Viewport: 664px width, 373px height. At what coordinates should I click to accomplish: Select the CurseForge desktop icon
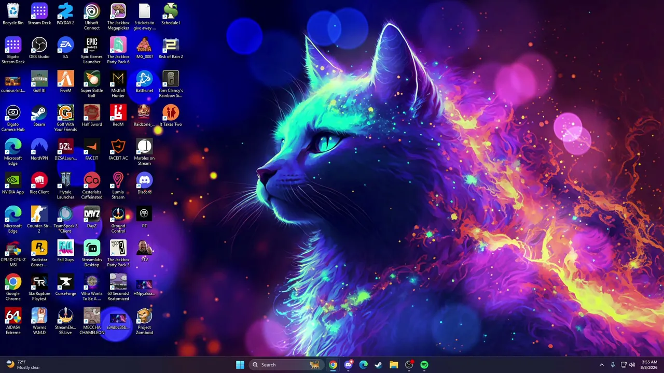pos(65,285)
